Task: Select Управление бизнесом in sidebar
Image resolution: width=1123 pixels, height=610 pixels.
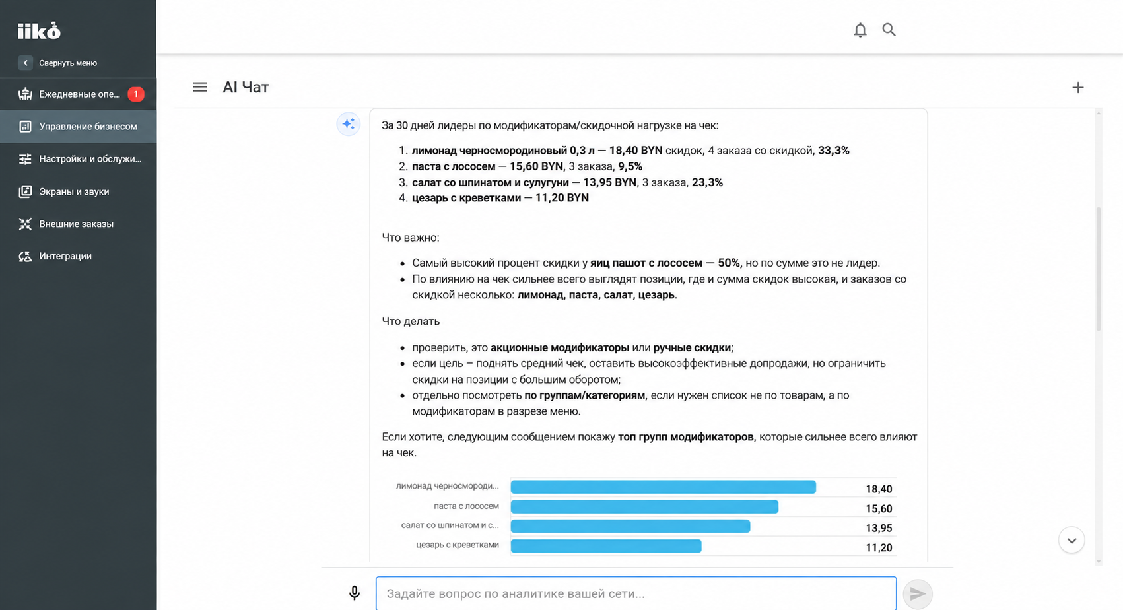Action: point(78,126)
